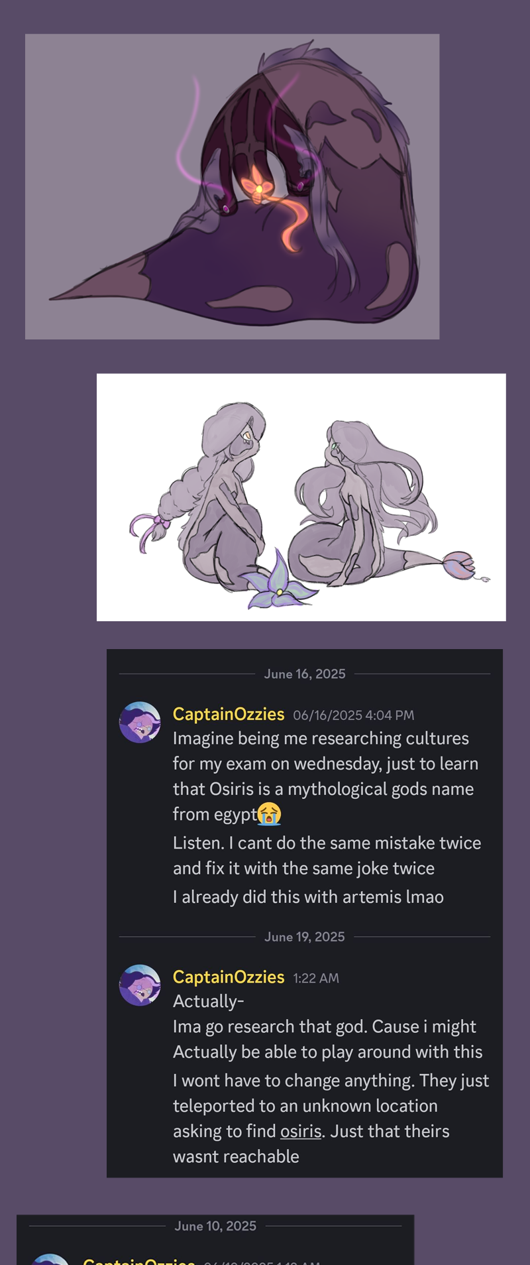Click the June 10, 2025 date divider
The height and width of the screenshot is (1265, 530).
click(x=215, y=1227)
